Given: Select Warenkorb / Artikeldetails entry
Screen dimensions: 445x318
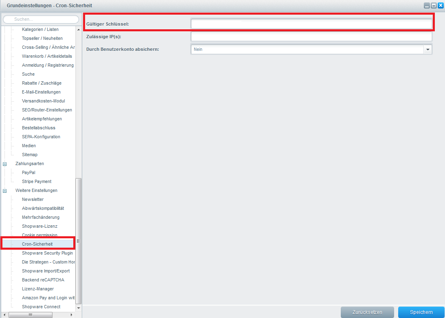Looking at the screenshot, I should pyautogui.click(x=47, y=56).
